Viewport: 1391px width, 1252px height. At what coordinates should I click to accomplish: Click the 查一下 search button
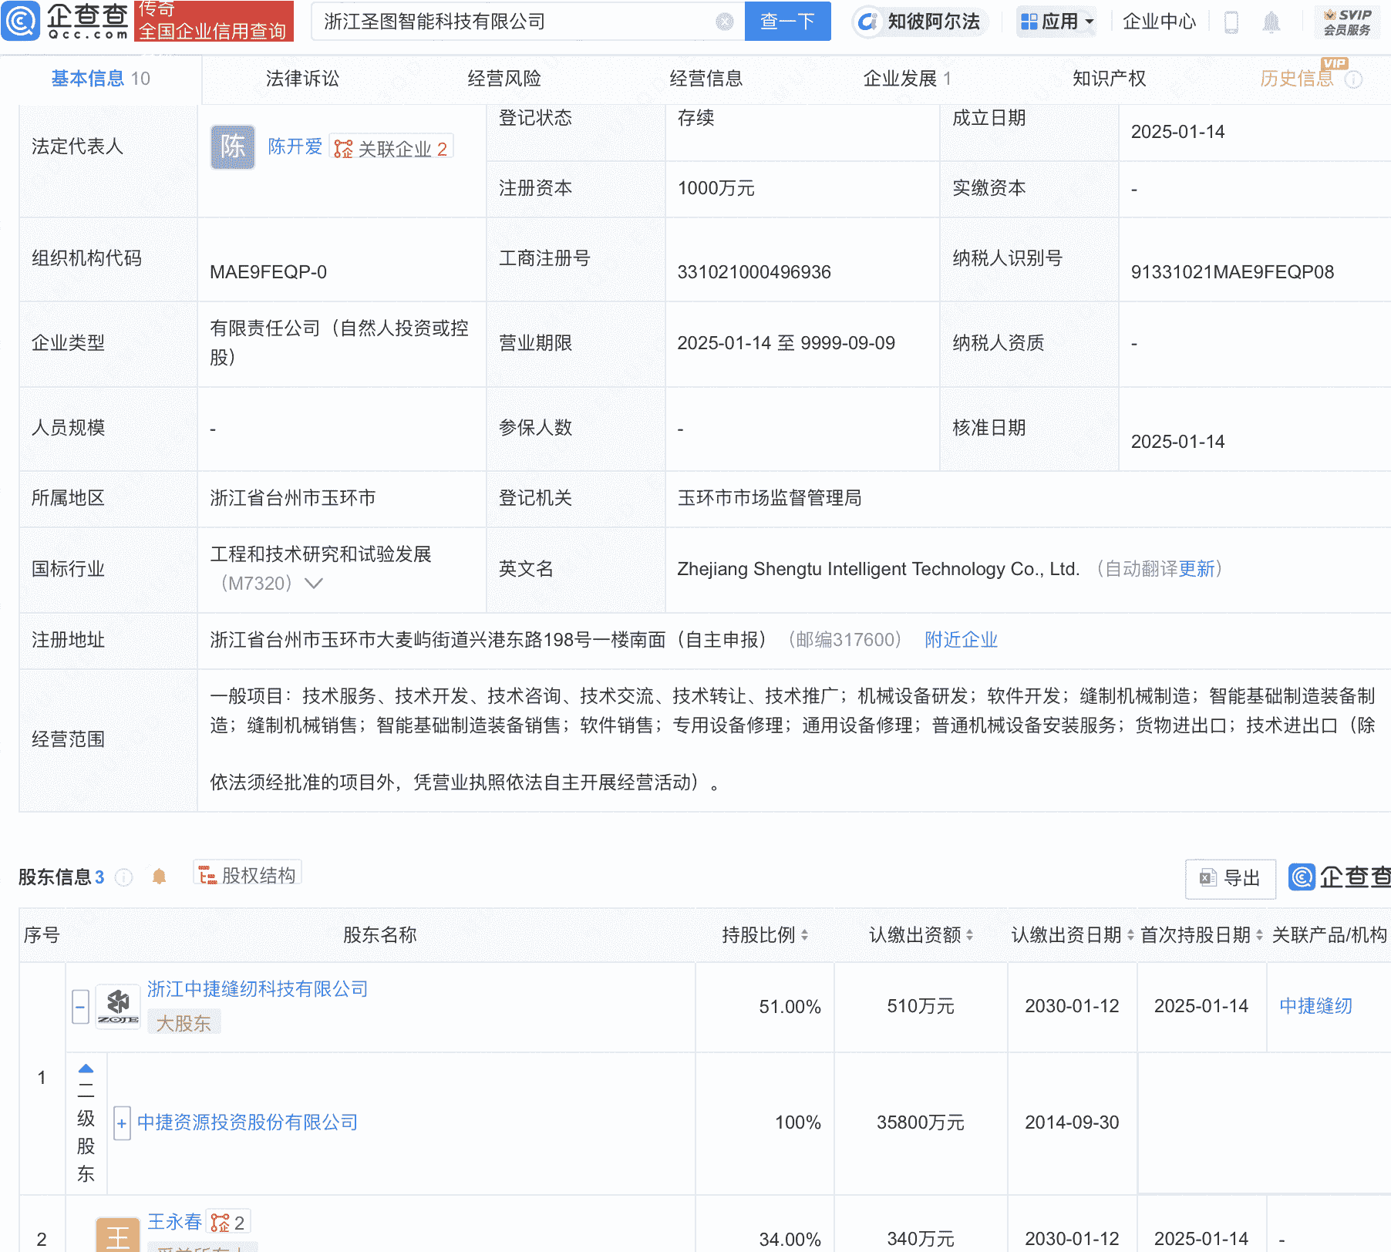(x=787, y=22)
